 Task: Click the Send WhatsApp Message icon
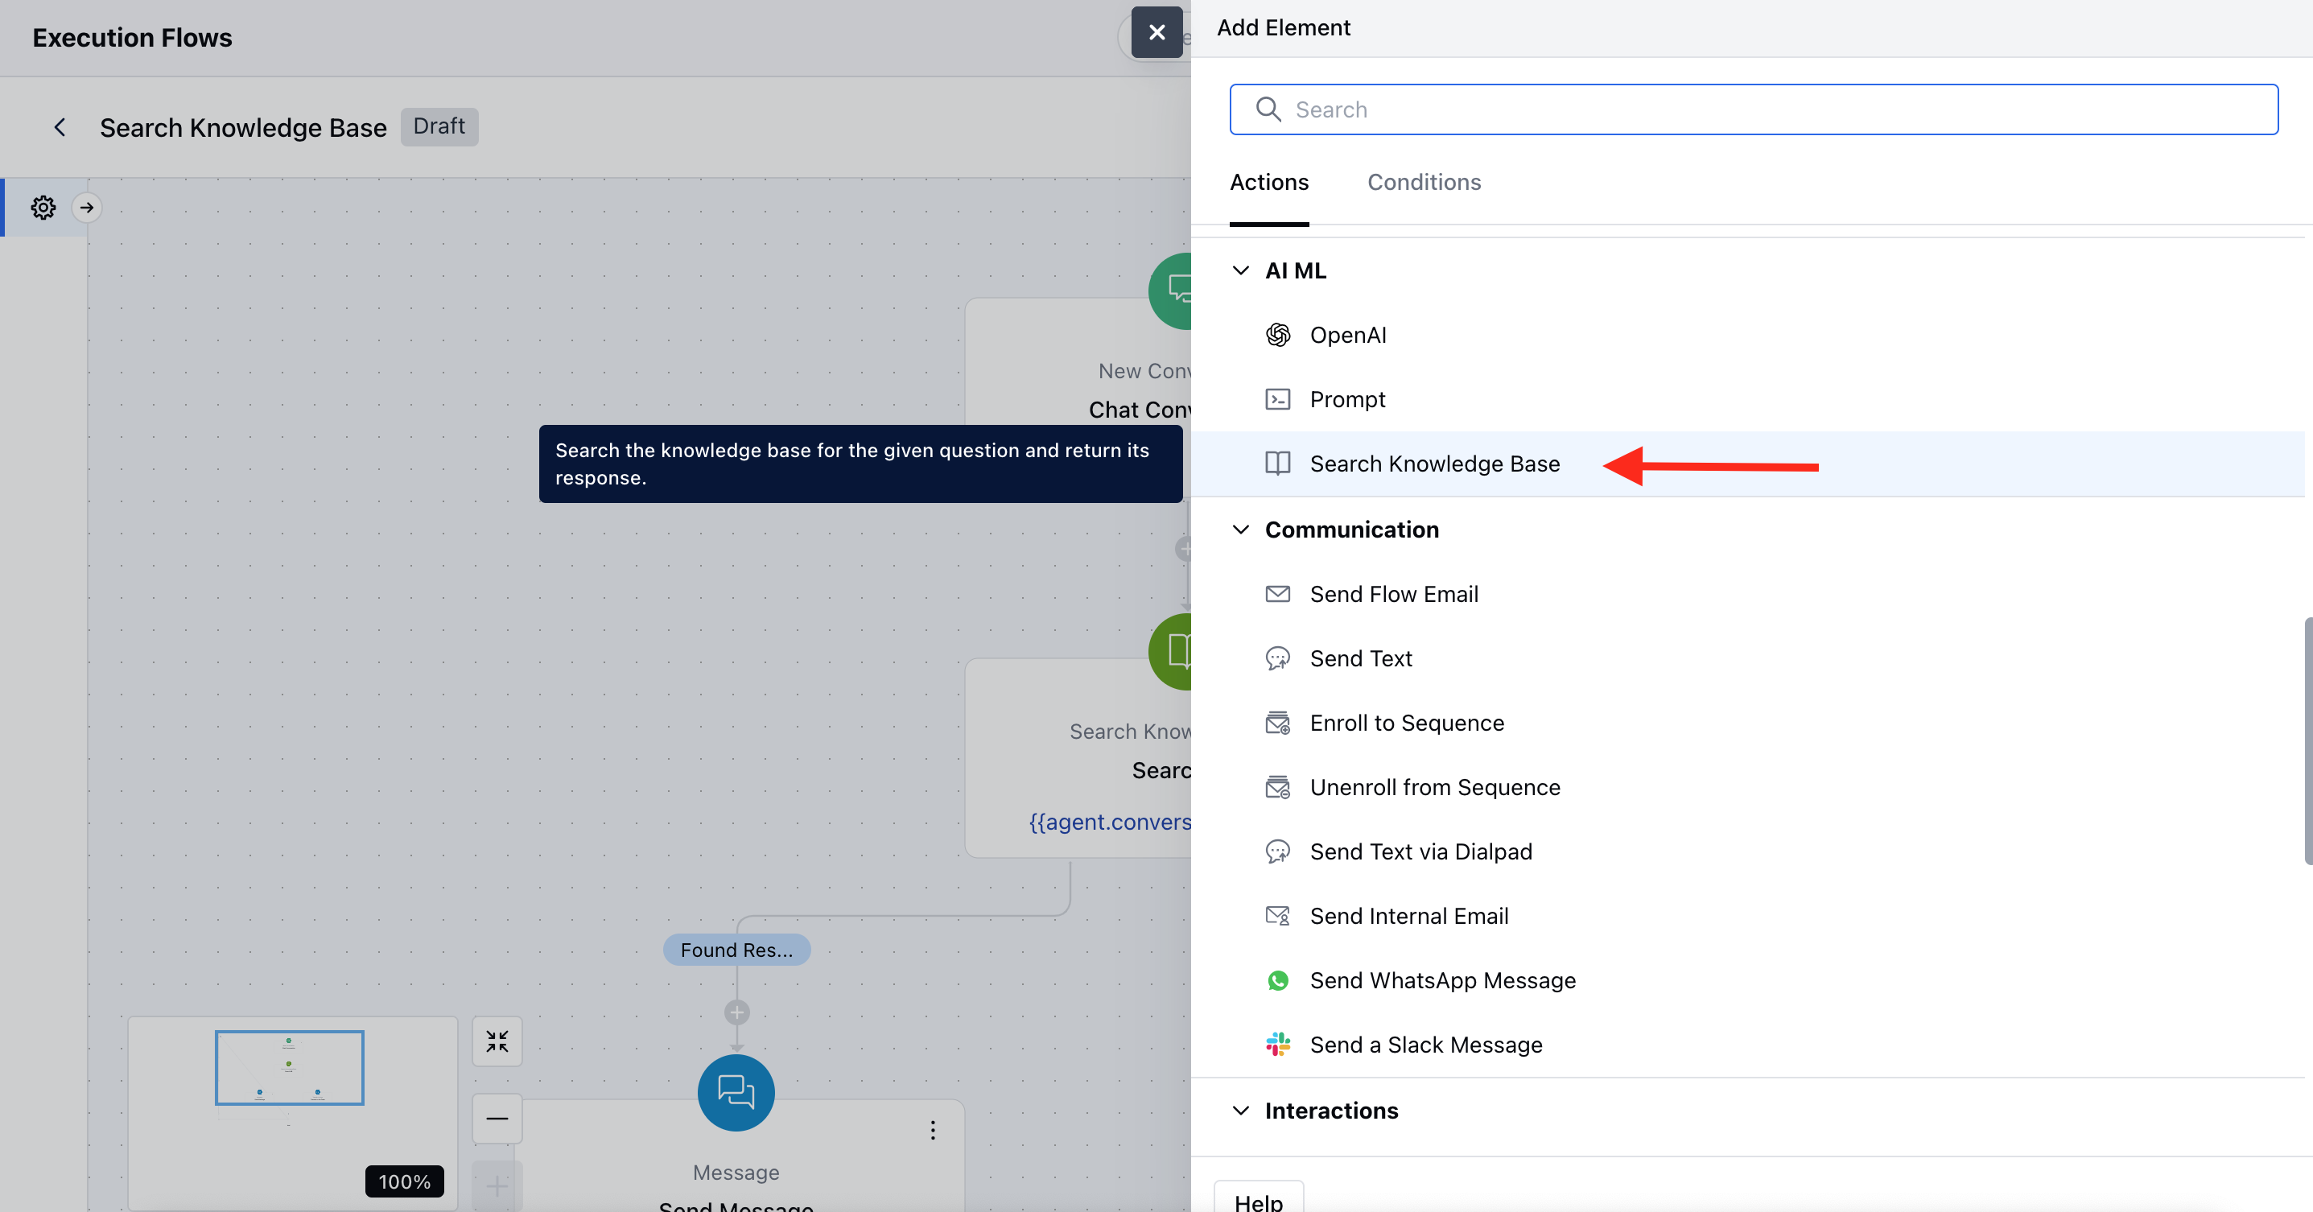[x=1278, y=980]
